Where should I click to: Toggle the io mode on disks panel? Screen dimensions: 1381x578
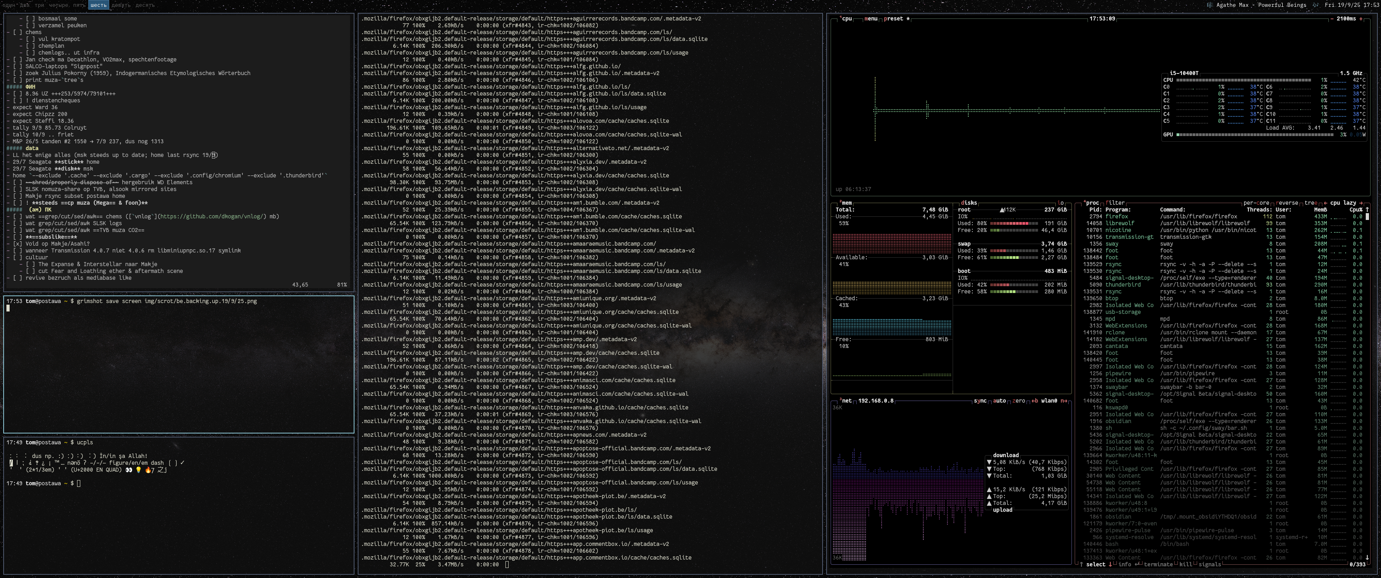[1060, 203]
